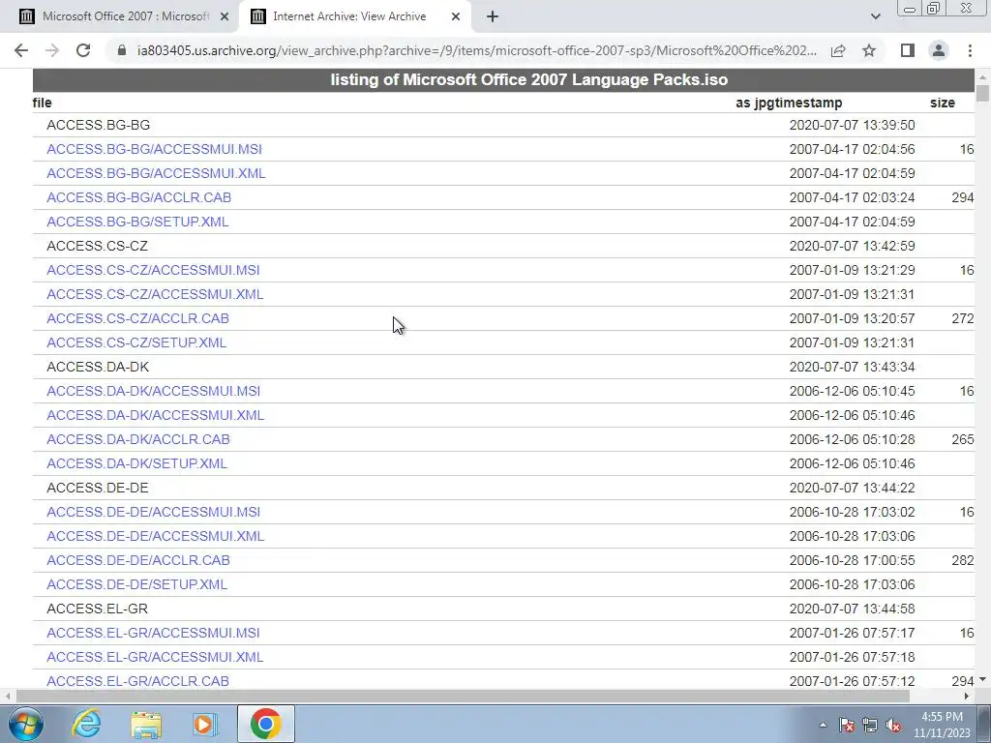Bookmark this page with the star icon

coord(869,50)
